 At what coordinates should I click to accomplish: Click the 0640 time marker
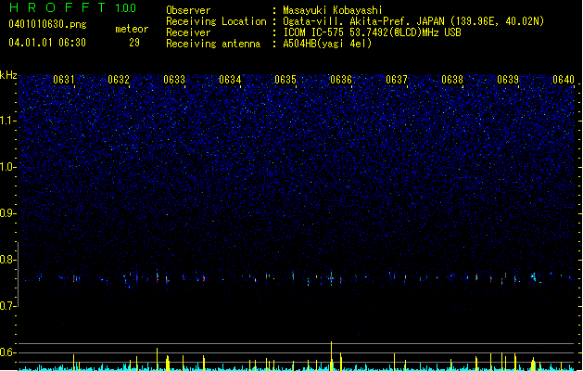(x=564, y=80)
